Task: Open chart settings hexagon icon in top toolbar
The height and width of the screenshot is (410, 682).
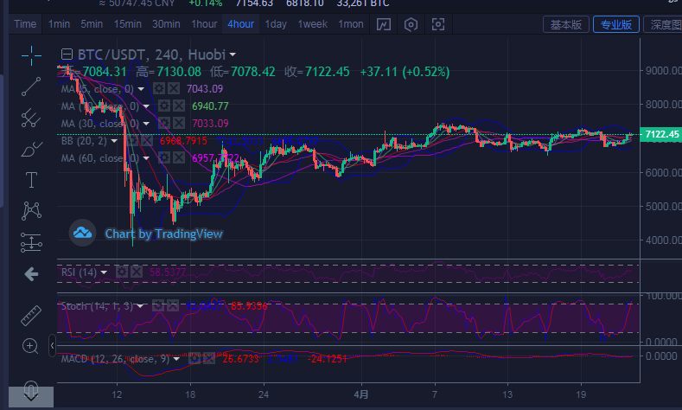Action: (411, 24)
